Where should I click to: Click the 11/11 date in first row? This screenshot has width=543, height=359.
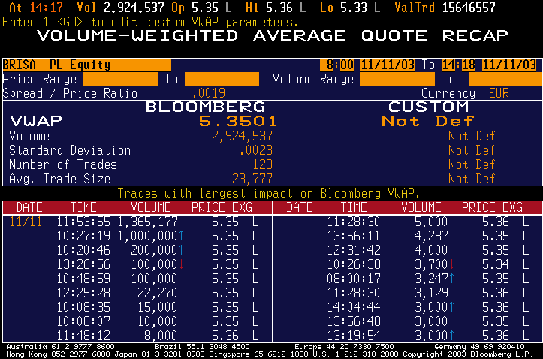(x=26, y=222)
